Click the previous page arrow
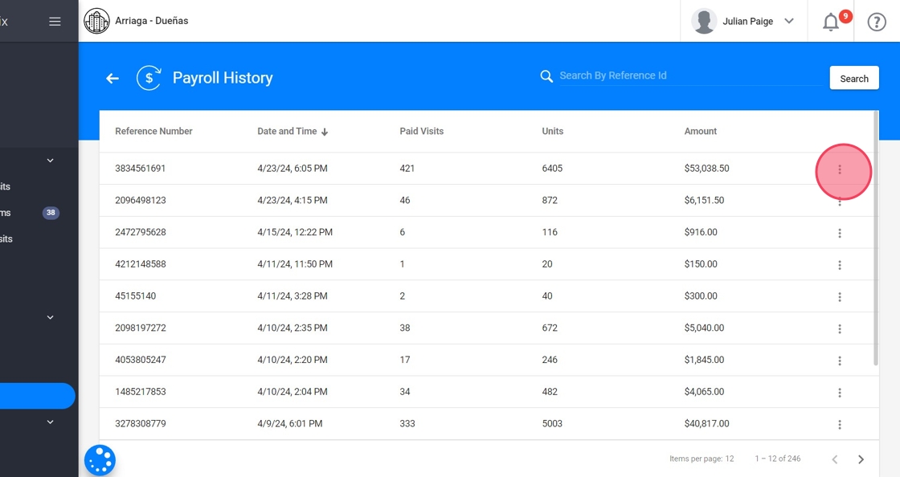 point(835,459)
